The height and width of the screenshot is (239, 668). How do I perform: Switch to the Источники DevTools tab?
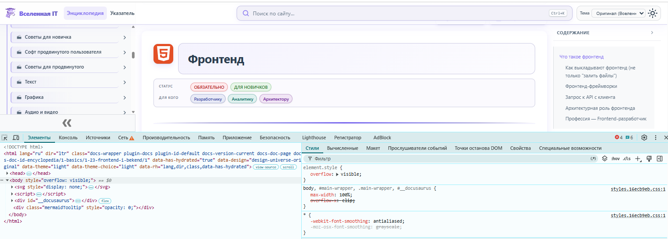(x=98, y=138)
